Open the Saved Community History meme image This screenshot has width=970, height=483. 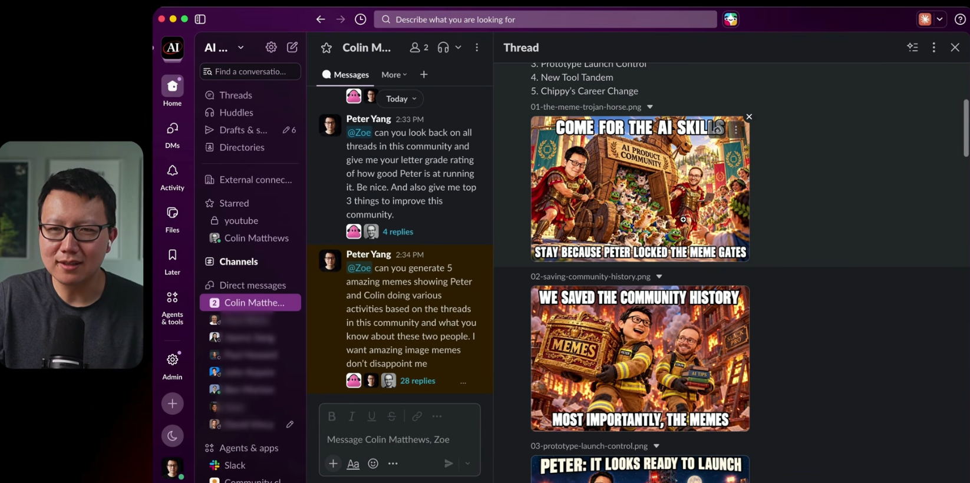coord(640,359)
